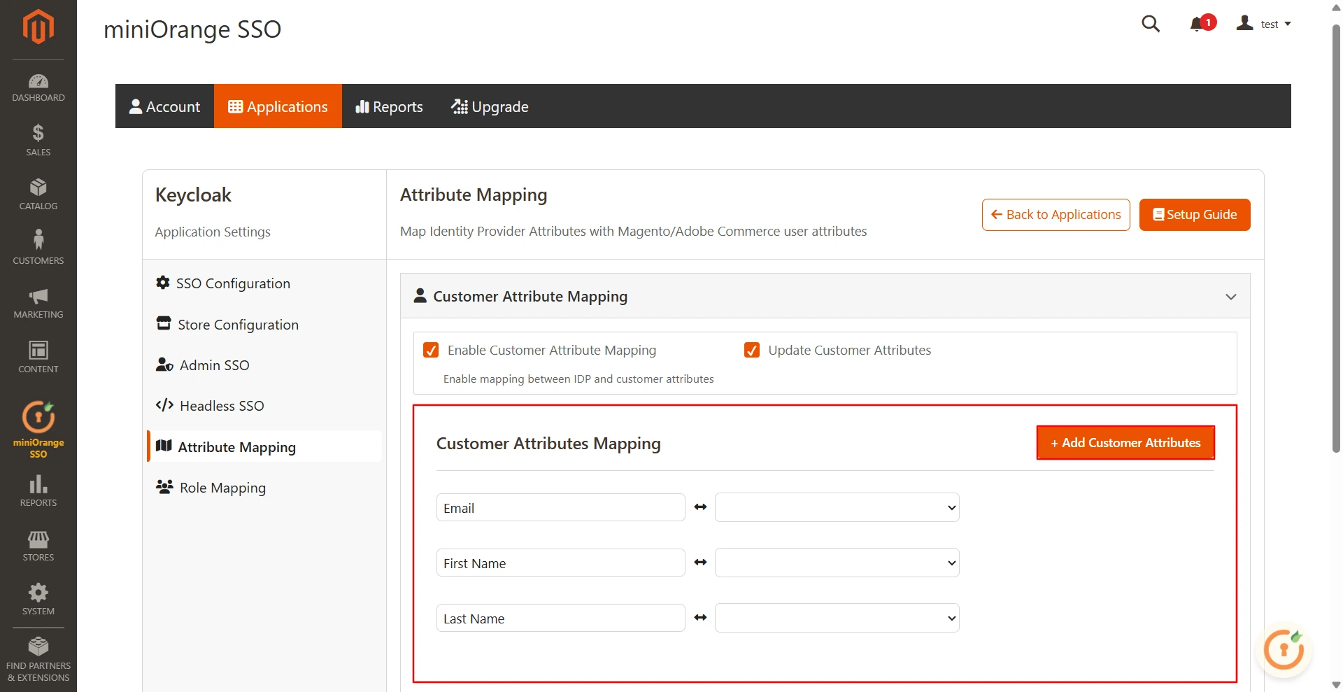Click Back to Applications
This screenshot has height=692, width=1343.
(1056, 214)
